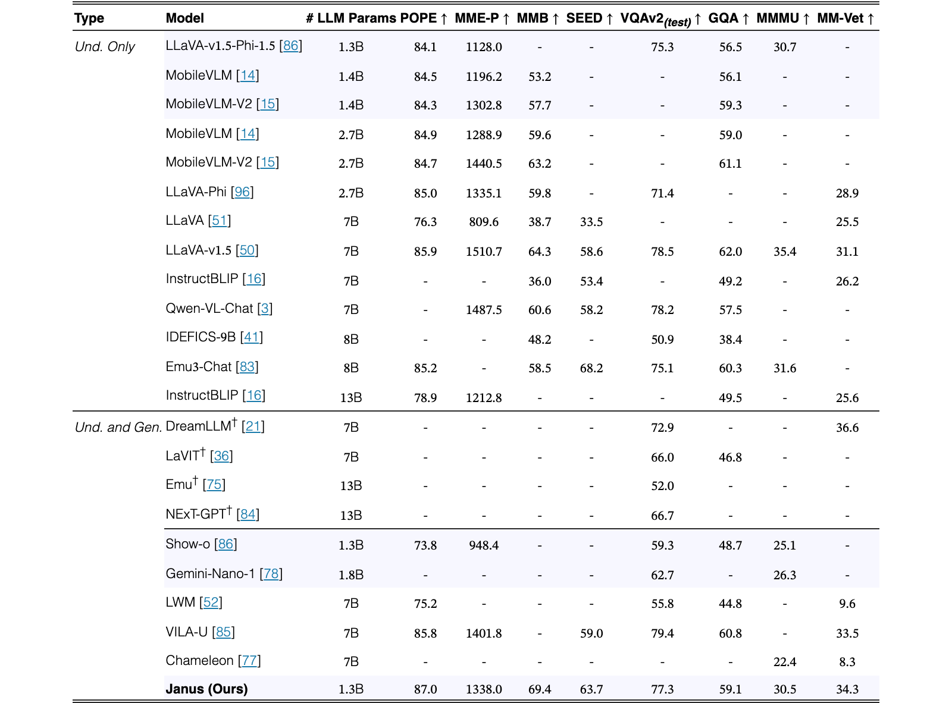The height and width of the screenshot is (703, 952).
Task: Open reference 50 for LLaVA-v1.5
Action: click(247, 250)
